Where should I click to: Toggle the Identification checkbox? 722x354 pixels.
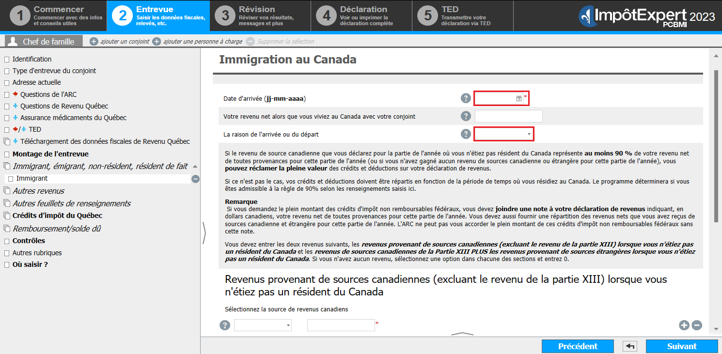point(7,60)
